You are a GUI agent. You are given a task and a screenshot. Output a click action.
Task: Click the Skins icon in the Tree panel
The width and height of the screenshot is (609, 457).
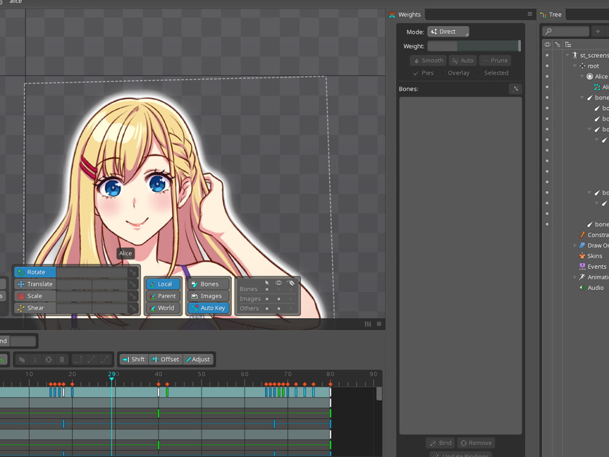[x=582, y=255]
